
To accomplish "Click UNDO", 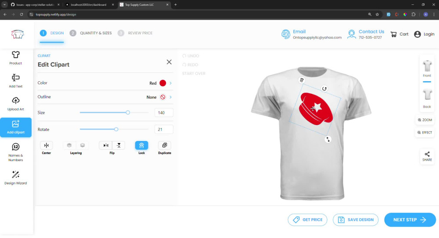I will (x=191, y=56).
